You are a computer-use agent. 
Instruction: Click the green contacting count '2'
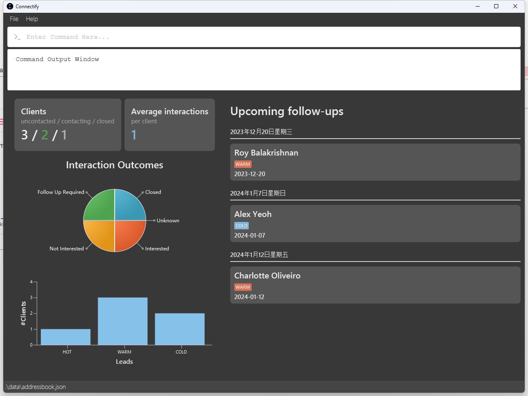pos(45,135)
